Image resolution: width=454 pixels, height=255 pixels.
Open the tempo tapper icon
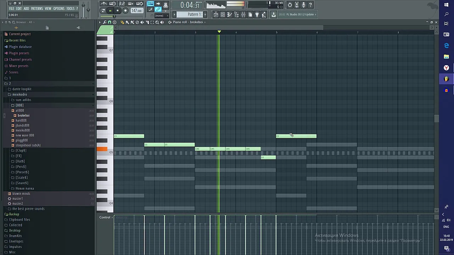point(264,15)
